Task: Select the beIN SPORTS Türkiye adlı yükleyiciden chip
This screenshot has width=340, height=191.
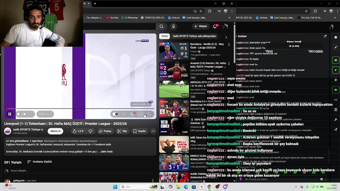Action: (x=195, y=36)
